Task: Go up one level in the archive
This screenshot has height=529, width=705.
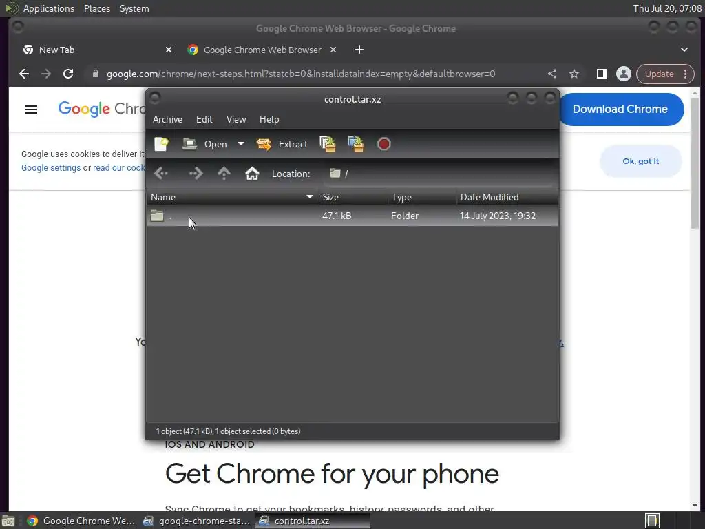Action: (224, 173)
